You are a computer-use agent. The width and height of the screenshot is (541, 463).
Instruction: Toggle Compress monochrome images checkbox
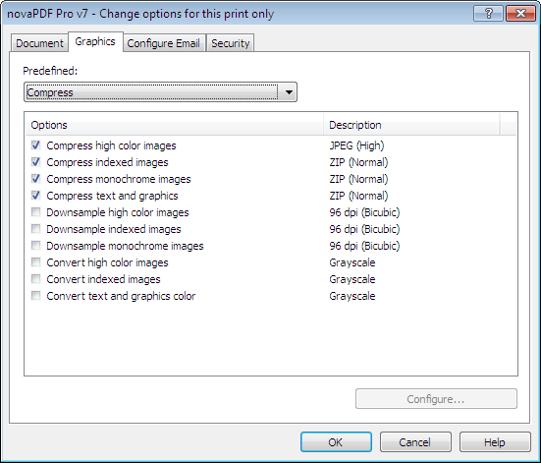[x=36, y=179]
